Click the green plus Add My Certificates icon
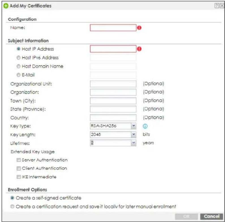This screenshot has height=222, width=225. tap(6, 6)
